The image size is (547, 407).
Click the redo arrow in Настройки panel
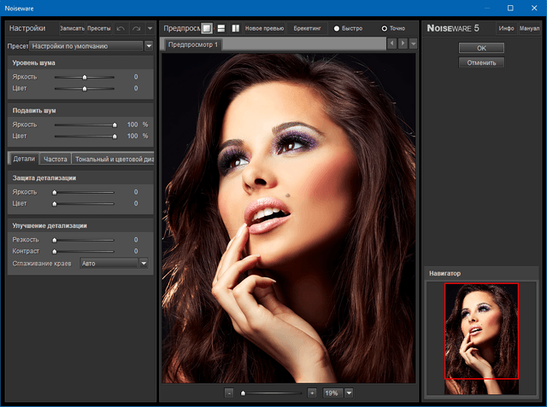(135, 28)
